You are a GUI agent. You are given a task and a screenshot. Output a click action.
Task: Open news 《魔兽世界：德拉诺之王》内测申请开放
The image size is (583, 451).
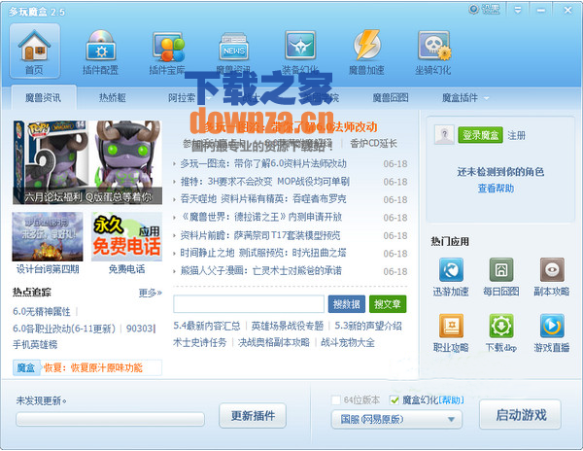click(261, 217)
